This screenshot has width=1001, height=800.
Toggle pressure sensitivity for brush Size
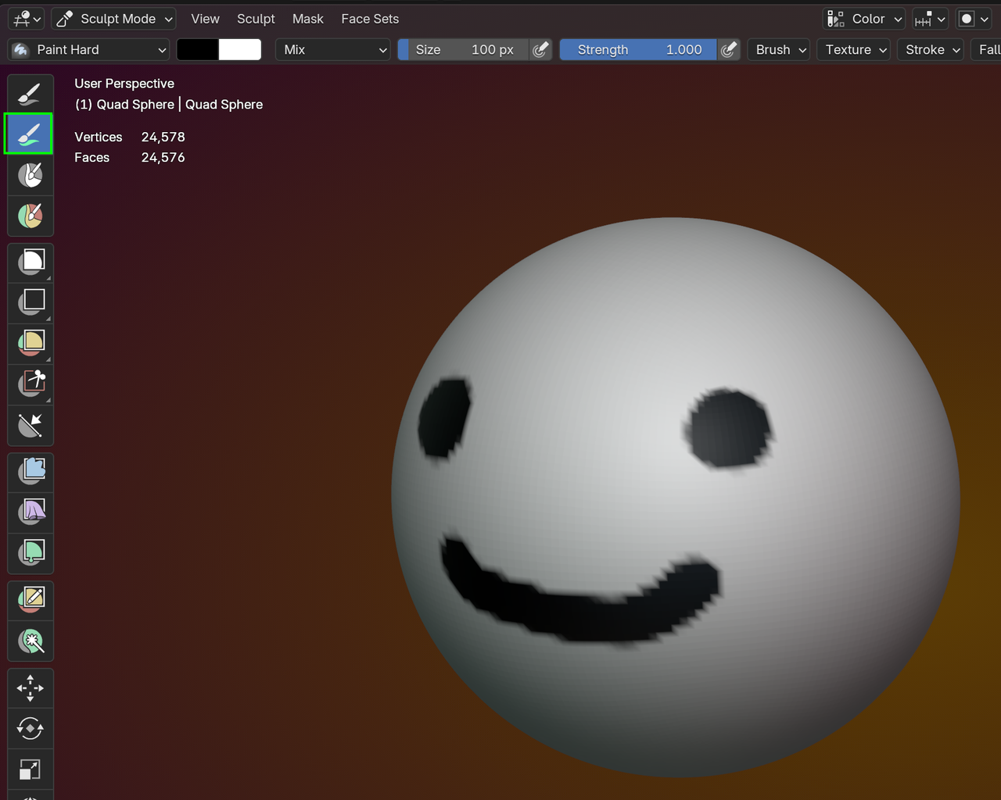(x=540, y=49)
